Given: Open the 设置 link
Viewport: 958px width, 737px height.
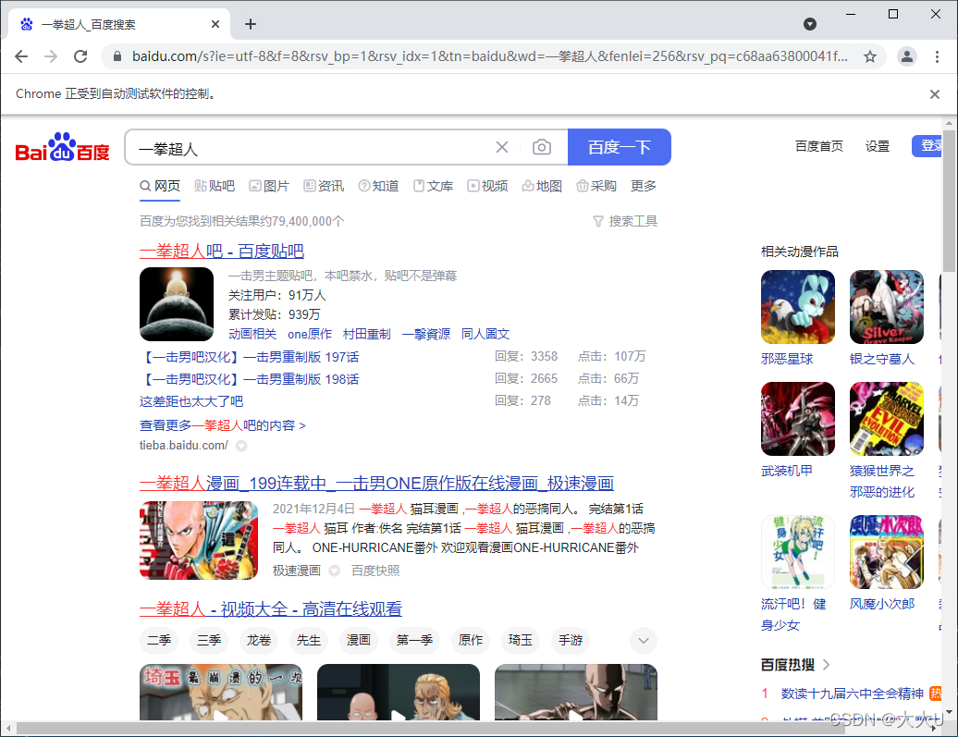Looking at the screenshot, I should [x=878, y=147].
